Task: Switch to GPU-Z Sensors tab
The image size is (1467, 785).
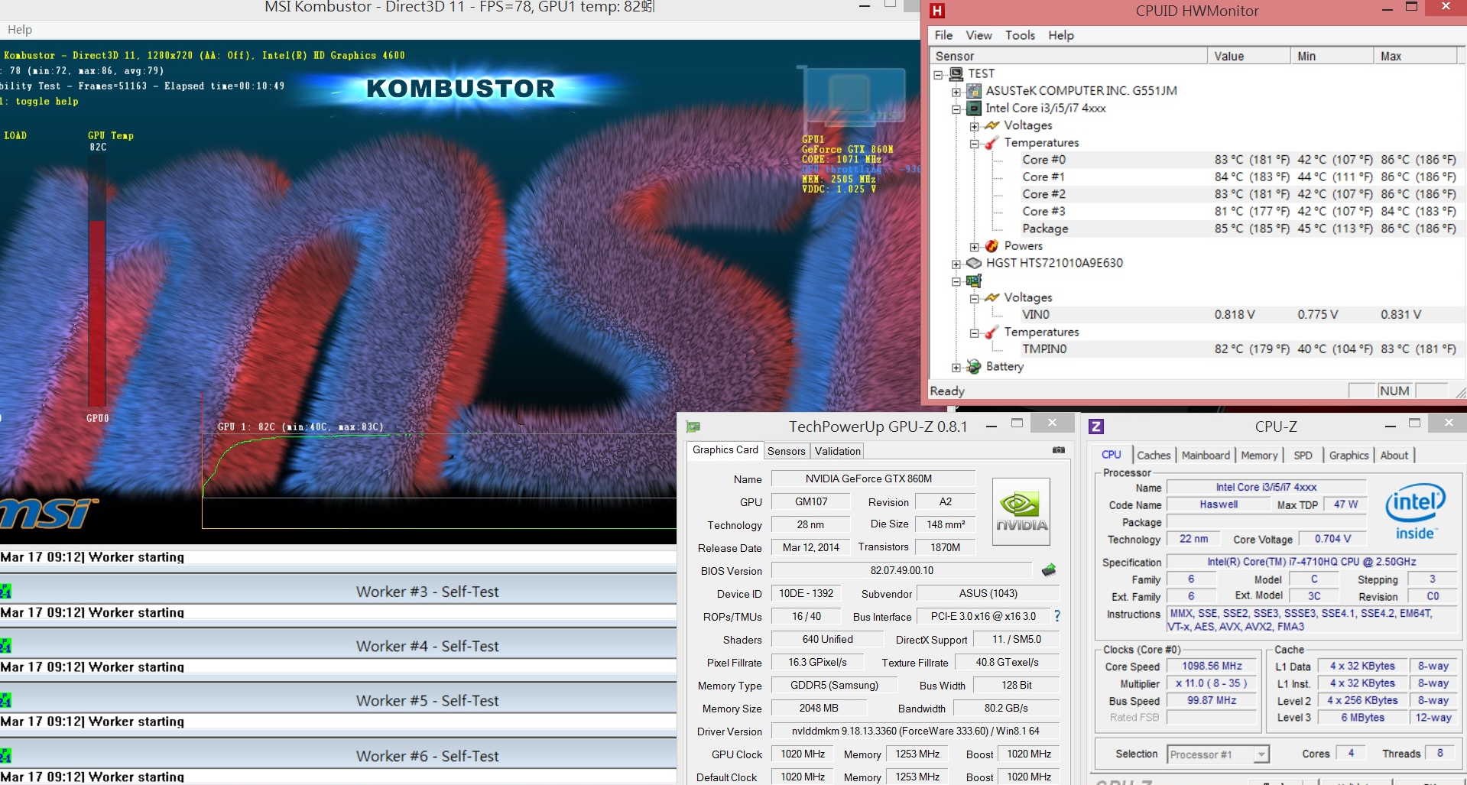Action: click(786, 451)
